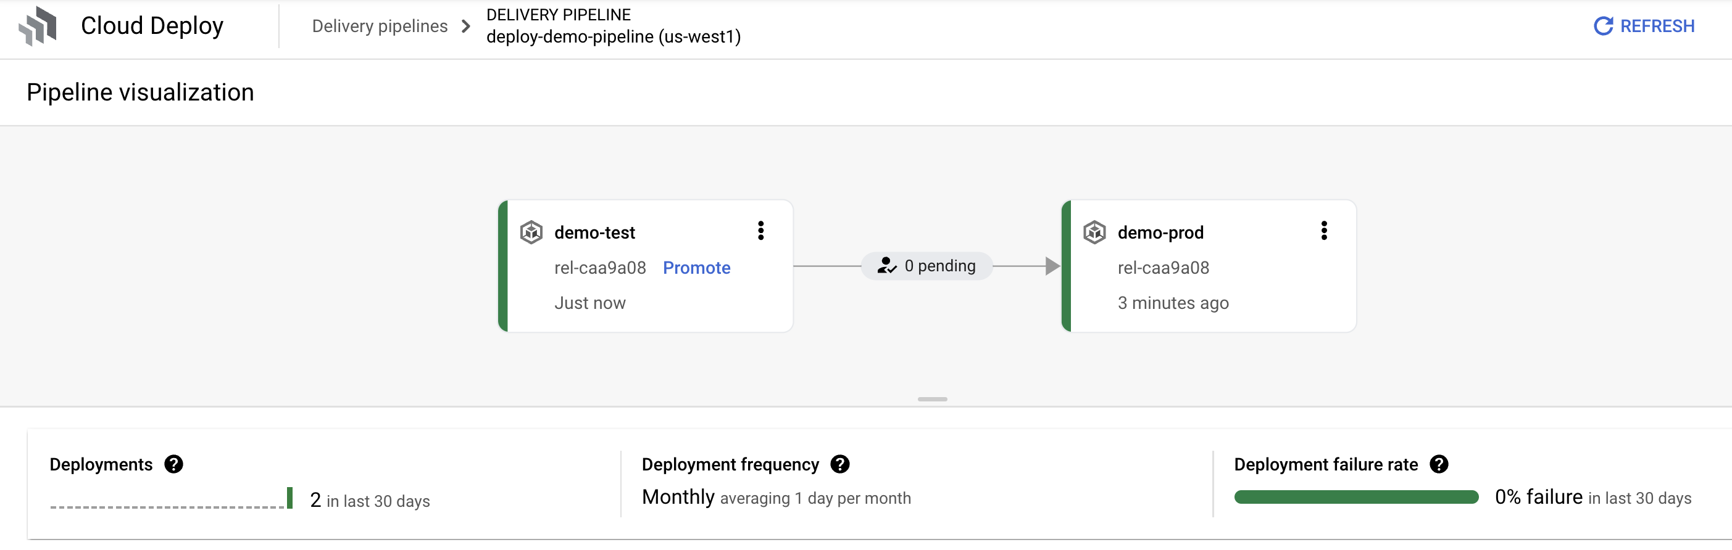
Task: Open help for Deployments metric
Action: pyautogui.click(x=173, y=464)
